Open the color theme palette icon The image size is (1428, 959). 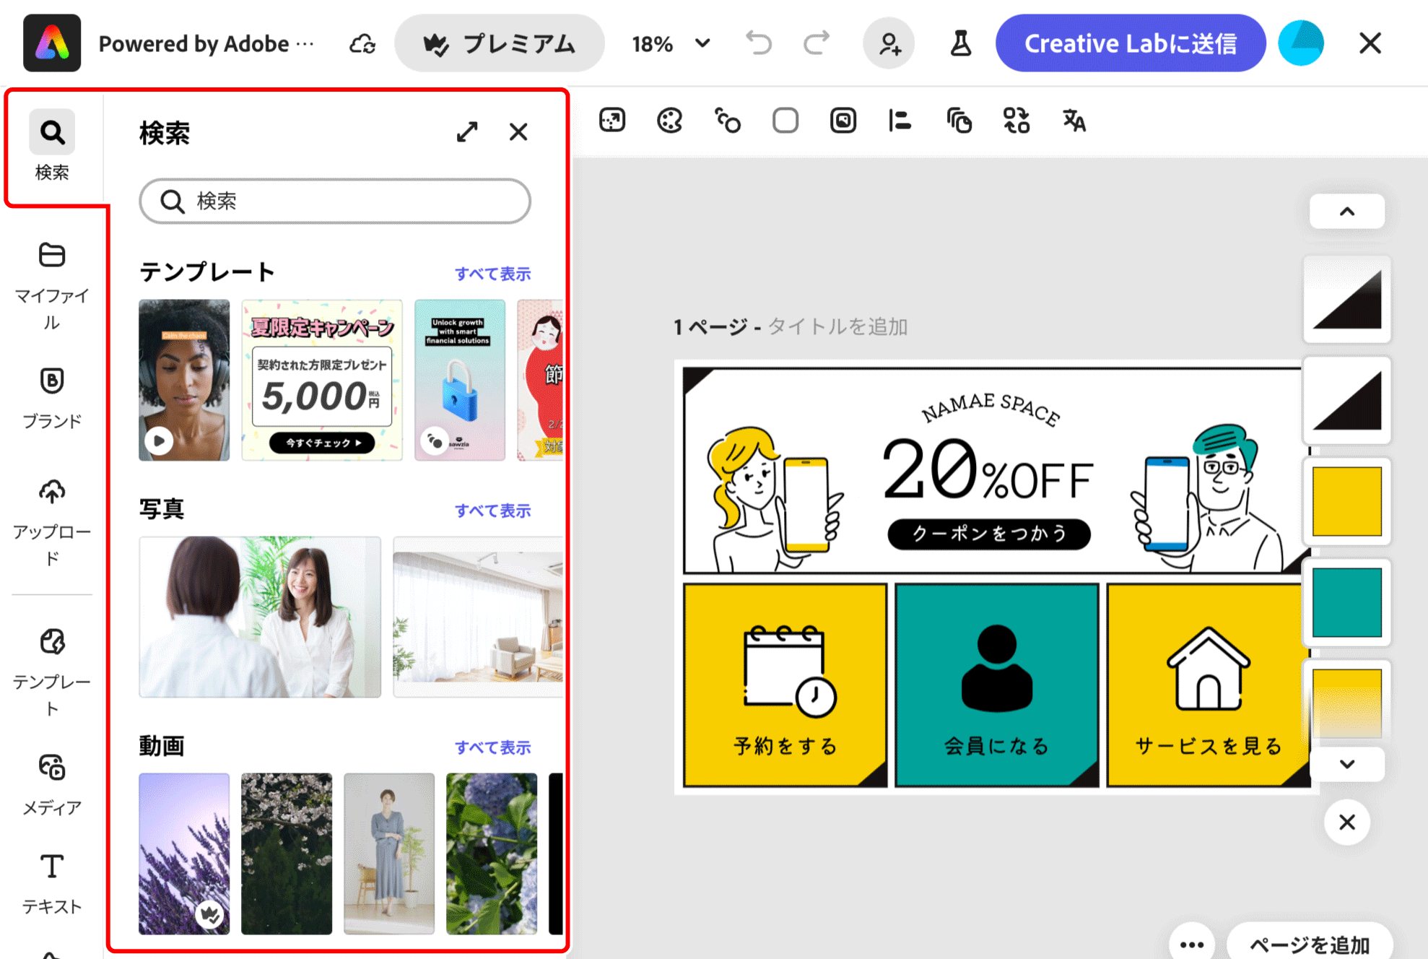point(669,121)
